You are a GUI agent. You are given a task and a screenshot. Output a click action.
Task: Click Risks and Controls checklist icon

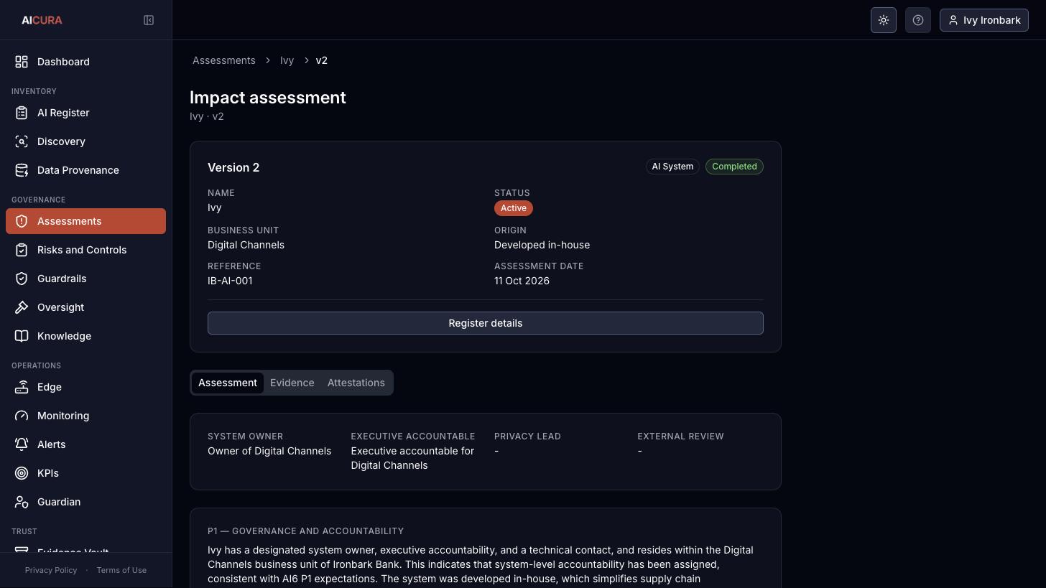[x=22, y=250]
